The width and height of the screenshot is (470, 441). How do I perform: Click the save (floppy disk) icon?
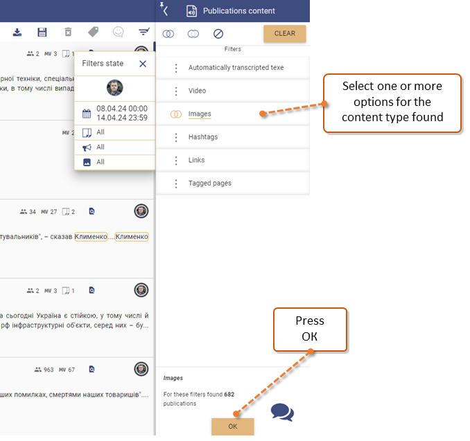[x=42, y=32]
